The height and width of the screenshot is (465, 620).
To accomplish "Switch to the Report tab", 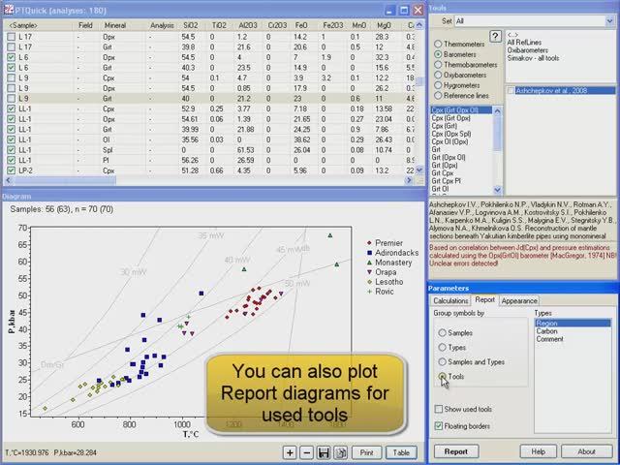I will click(x=484, y=299).
